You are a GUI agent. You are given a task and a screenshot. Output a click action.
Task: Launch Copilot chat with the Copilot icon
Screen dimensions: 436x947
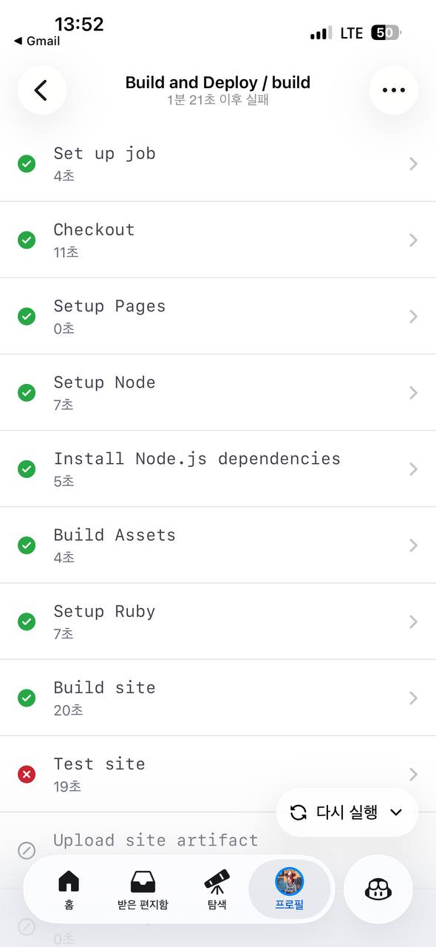click(378, 890)
